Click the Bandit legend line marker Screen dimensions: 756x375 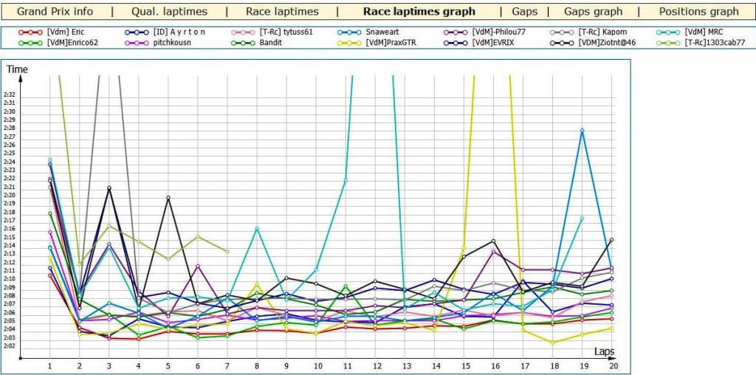point(243,43)
